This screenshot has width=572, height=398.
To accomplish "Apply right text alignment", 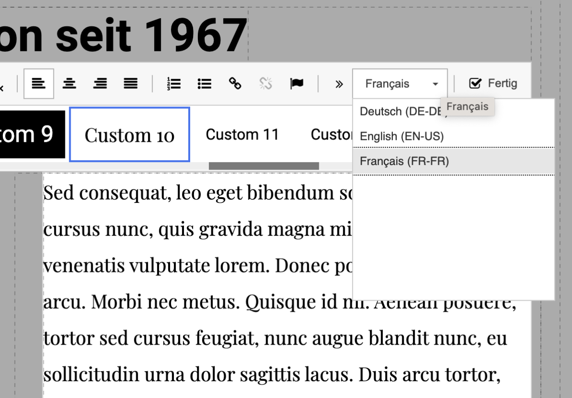I will pos(100,84).
